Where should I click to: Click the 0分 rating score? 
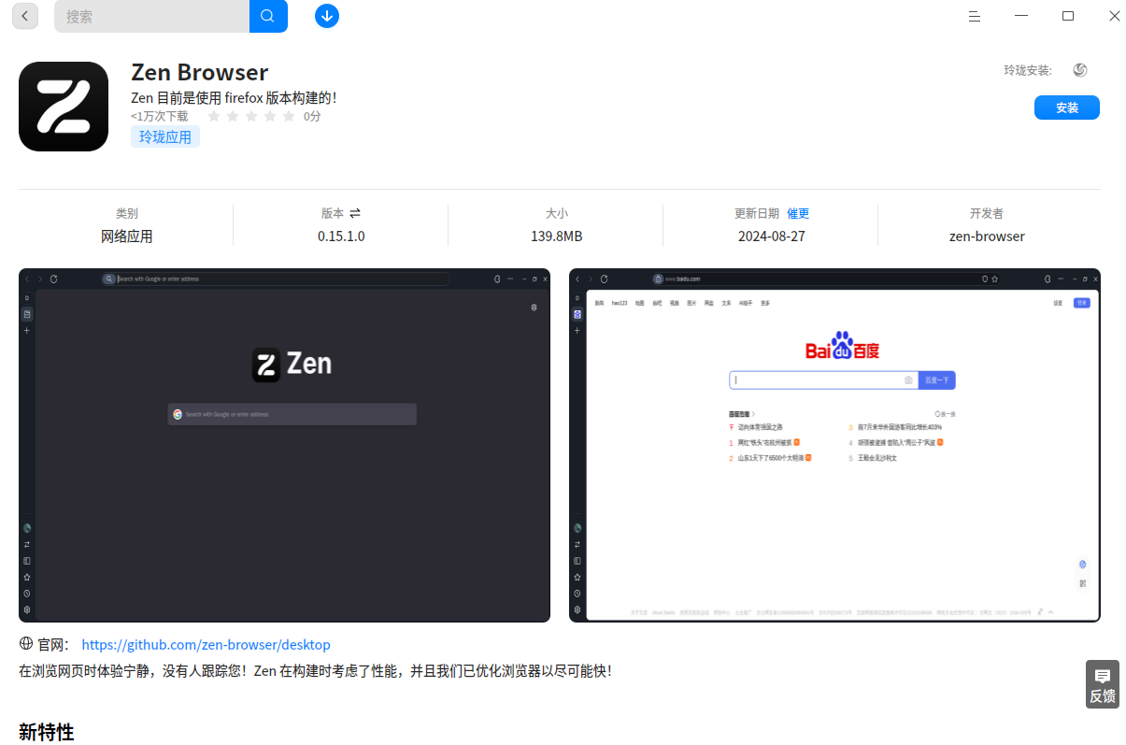312,117
